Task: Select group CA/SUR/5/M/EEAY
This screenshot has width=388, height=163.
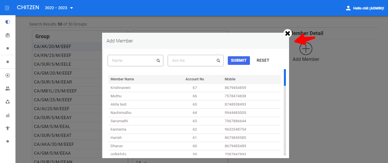Action: [67, 118]
